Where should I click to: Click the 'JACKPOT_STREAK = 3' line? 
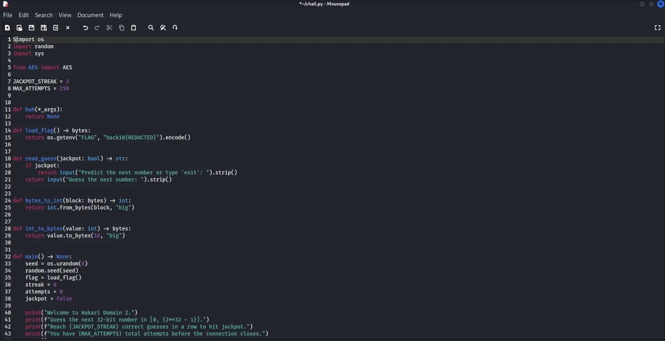41,81
